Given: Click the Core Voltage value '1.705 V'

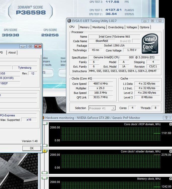Looking at the screenshot, I should tap(132, 50).
